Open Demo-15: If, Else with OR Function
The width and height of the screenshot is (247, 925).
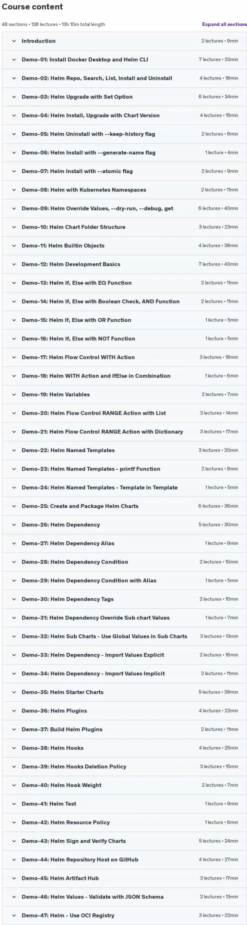pos(124,320)
